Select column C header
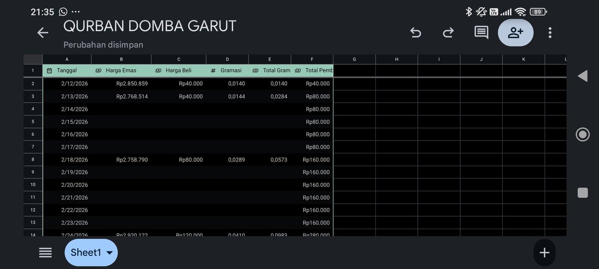 click(179, 59)
